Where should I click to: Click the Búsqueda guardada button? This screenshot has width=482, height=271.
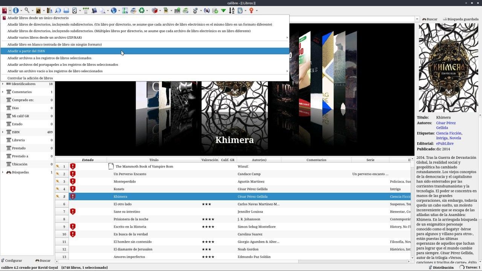tap(461, 19)
